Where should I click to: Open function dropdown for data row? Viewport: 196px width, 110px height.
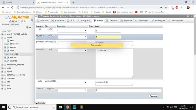click(x=72, y=82)
